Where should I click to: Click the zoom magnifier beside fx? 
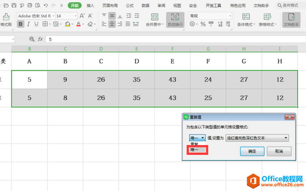pyautogui.click(x=32, y=39)
